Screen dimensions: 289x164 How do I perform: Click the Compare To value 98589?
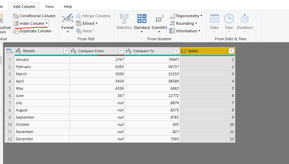click(x=152, y=81)
